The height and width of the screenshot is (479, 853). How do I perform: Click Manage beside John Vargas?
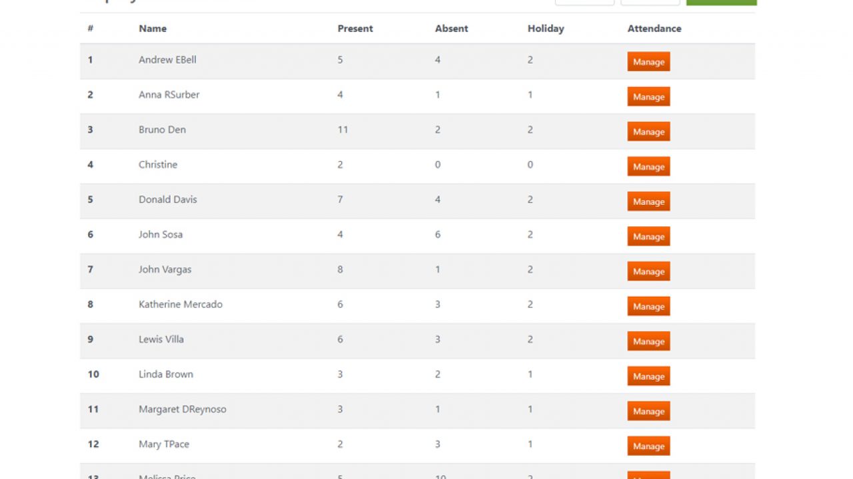(648, 271)
